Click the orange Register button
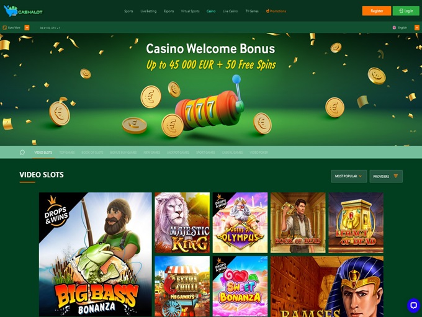The height and width of the screenshot is (317, 422). tap(377, 11)
